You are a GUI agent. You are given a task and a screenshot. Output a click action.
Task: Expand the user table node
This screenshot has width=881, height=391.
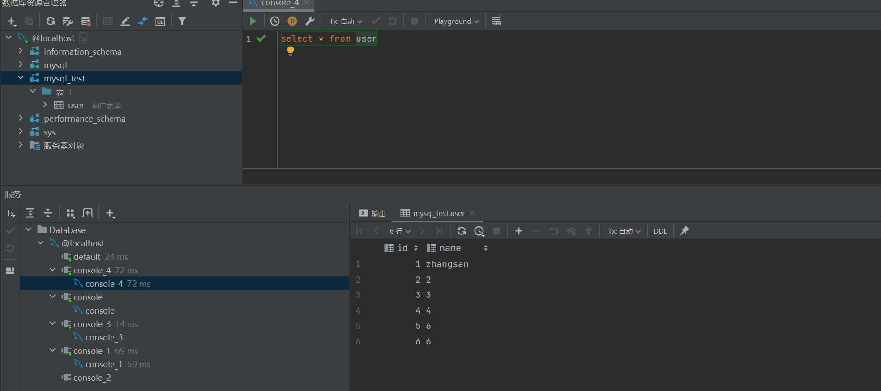pyautogui.click(x=45, y=105)
